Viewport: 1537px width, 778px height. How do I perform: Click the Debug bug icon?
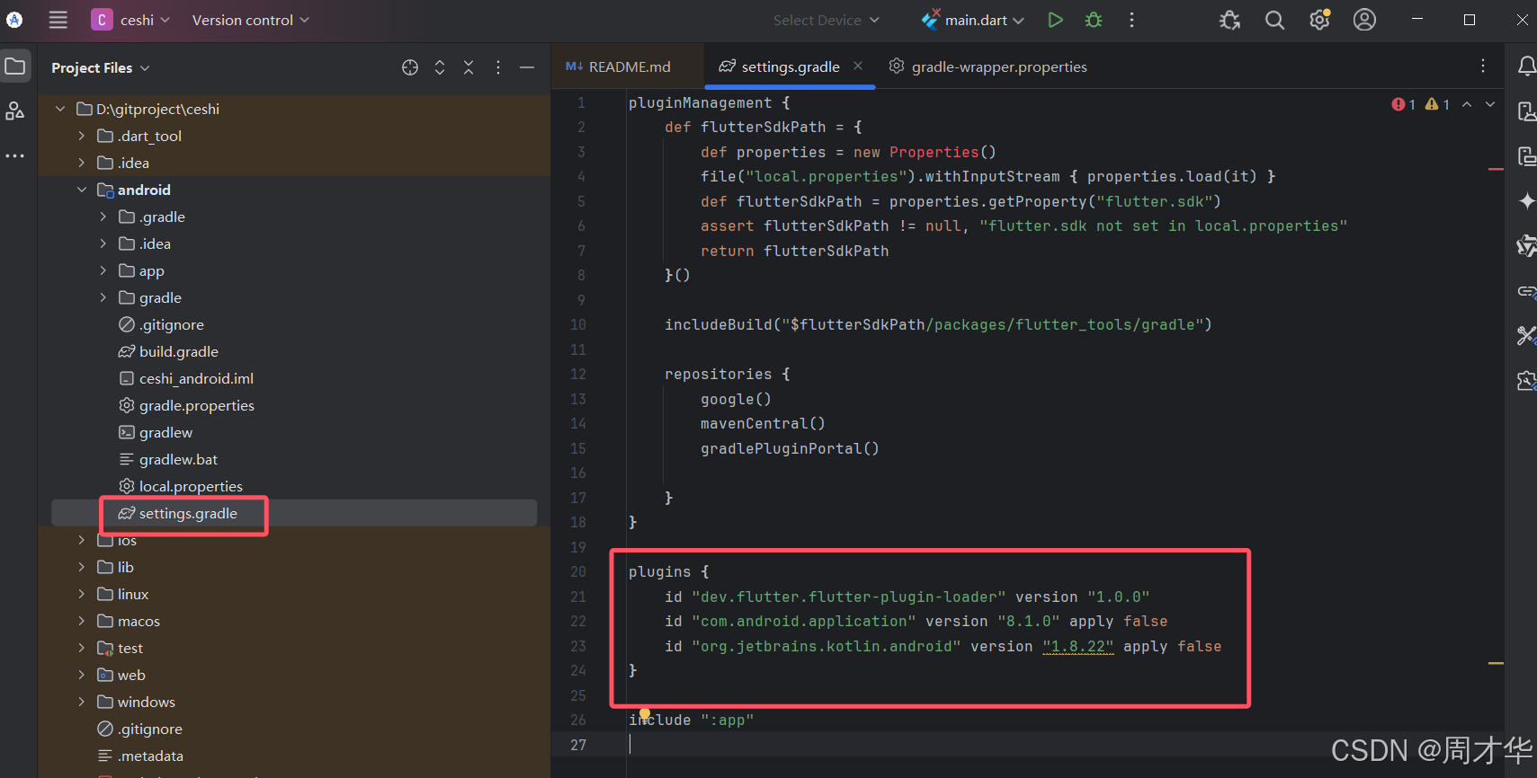(1094, 20)
